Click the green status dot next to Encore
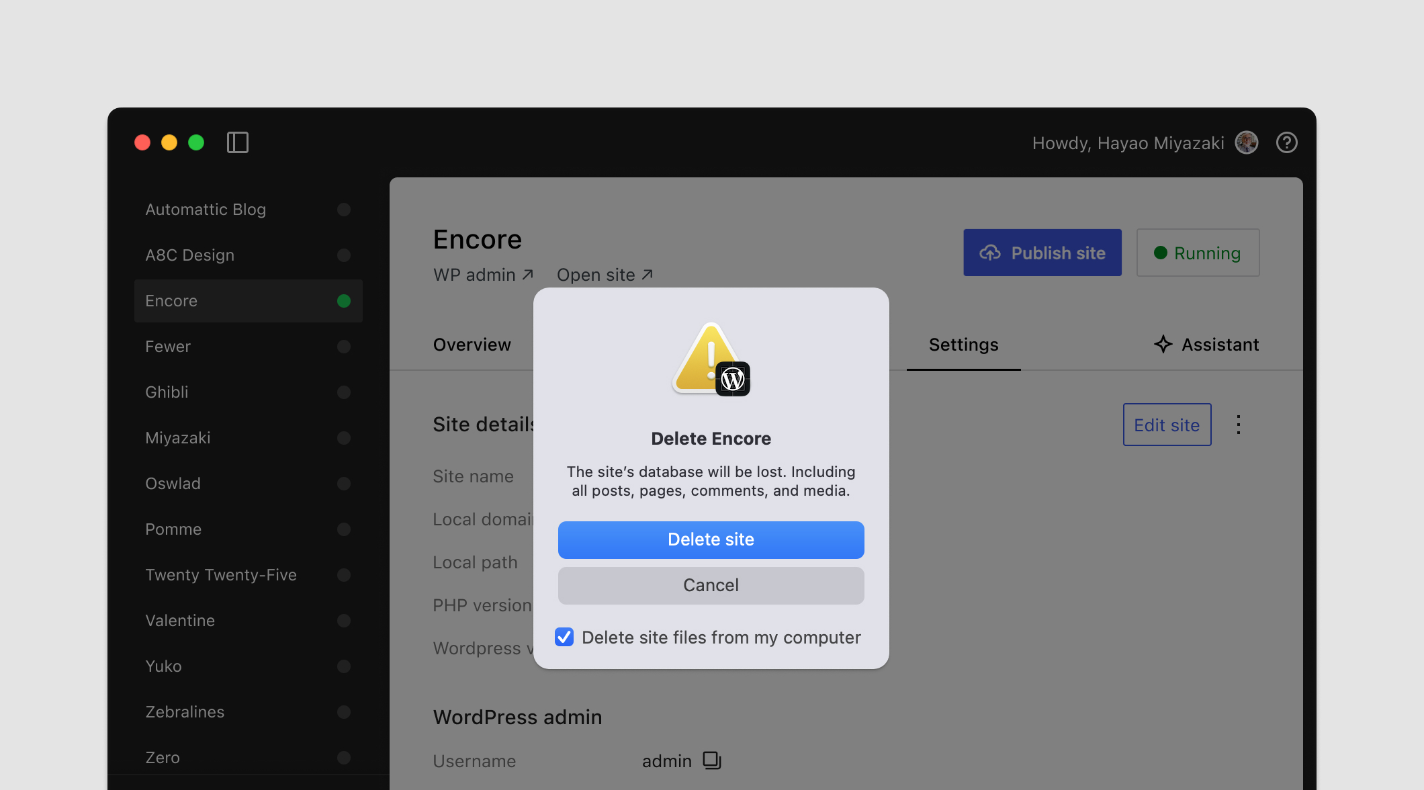Image resolution: width=1424 pixels, height=790 pixels. click(x=344, y=301)
